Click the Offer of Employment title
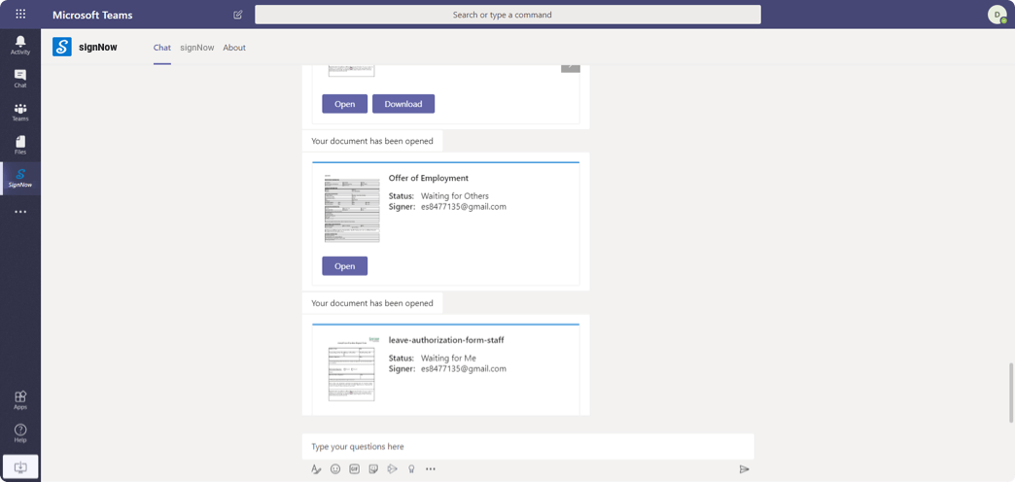The height and width of the screenshot is (482, 1015). [429, 178]
